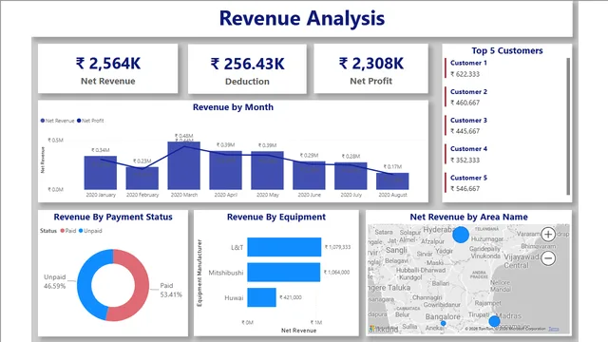Screen dimensions: 608x342
Task: Click the Revenue By Payment Status title
Action: (113, 218)
